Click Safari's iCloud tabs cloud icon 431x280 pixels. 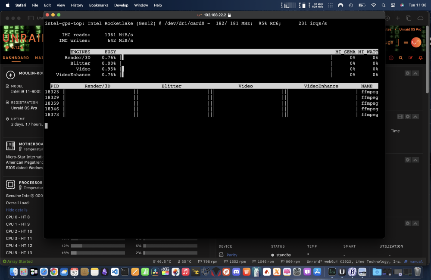tap(420, 18)
